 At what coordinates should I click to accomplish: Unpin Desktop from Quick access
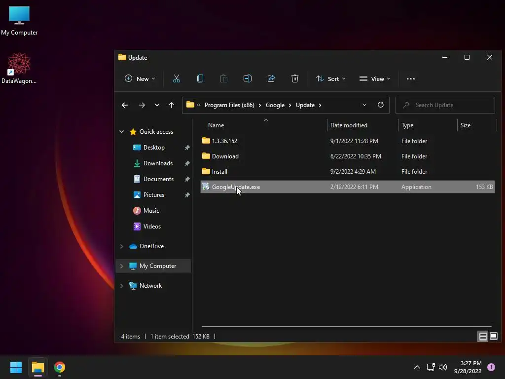point(187,148)
